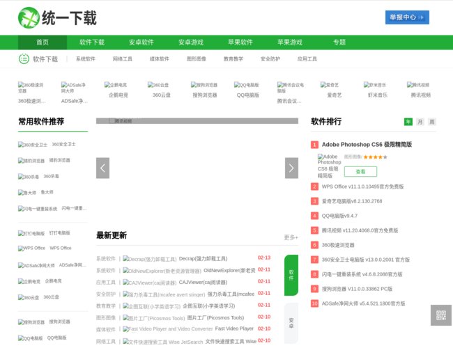The width and height of the screenshot is (453, 348).
Task: Open 猎豹浏览器 in recommended software
Action: point(44,161)
